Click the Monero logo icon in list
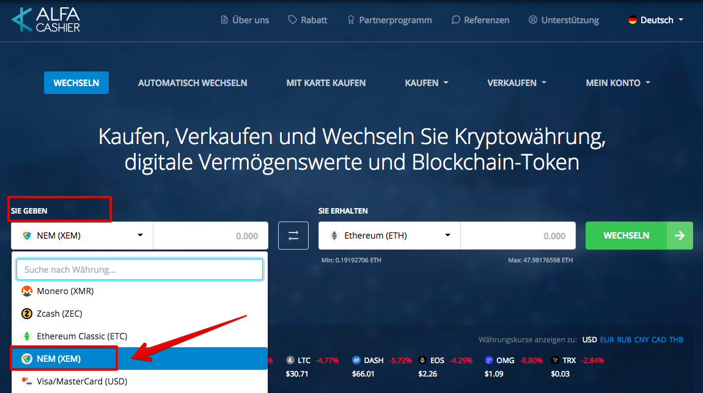This screenshot has height=393, width=703. coord(27,291)
